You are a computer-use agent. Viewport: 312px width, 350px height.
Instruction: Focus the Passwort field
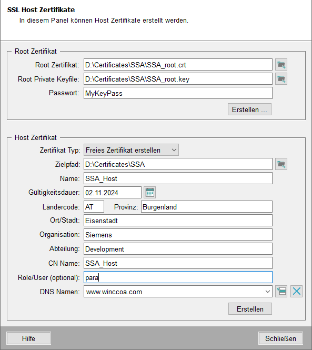(x=178, y=93)
